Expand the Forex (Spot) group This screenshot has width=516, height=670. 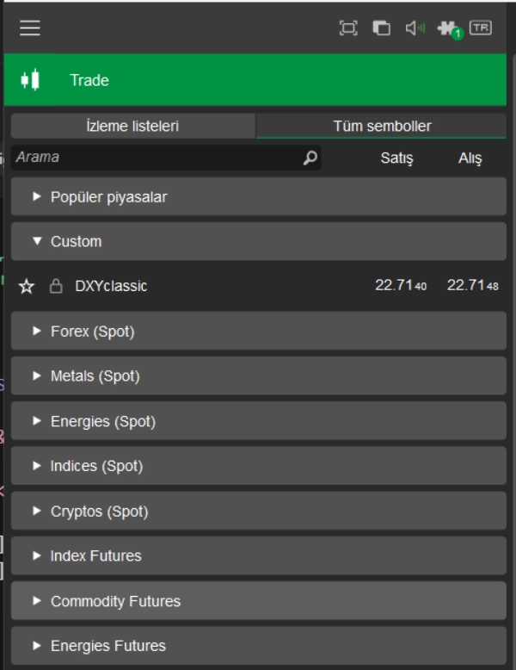[258, 332]
